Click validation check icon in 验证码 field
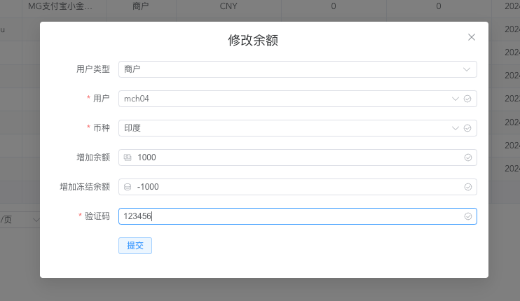The height and width of the screenshot is (301, 520). (x=468, y=216)
